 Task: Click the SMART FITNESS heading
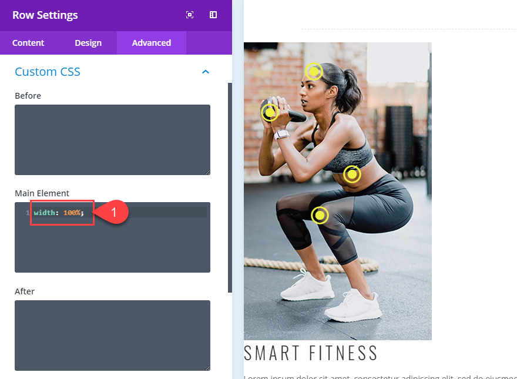pos(311,353)
